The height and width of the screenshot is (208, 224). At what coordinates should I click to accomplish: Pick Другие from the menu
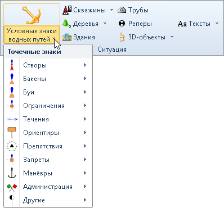coord(48,200)
